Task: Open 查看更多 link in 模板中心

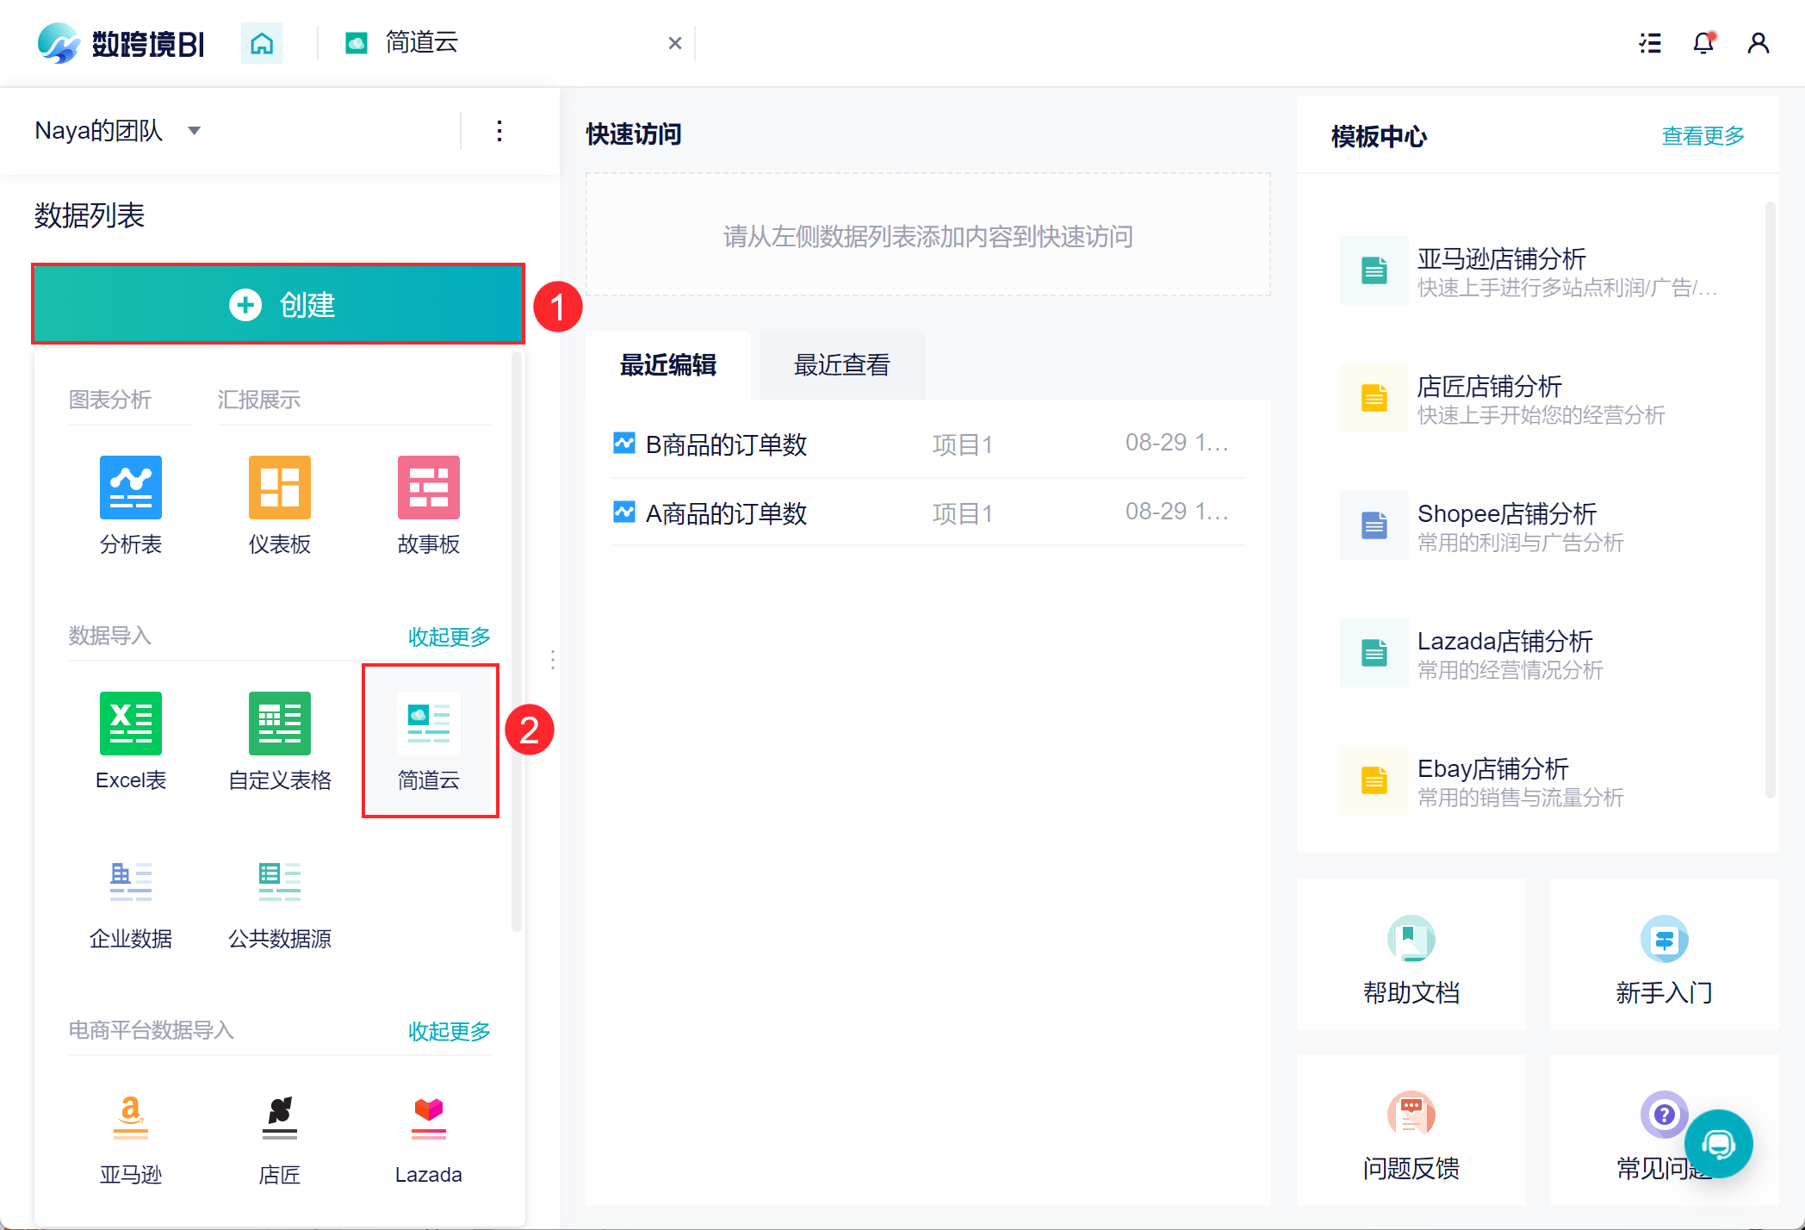Action: click(1703, 136)
